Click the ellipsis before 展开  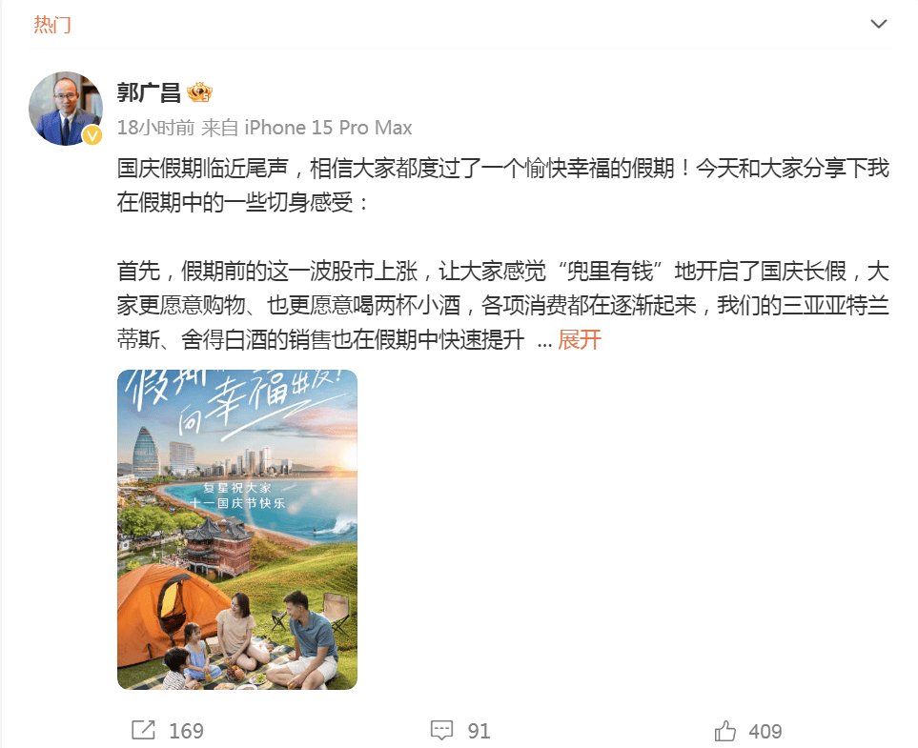[x=544, y=343]
